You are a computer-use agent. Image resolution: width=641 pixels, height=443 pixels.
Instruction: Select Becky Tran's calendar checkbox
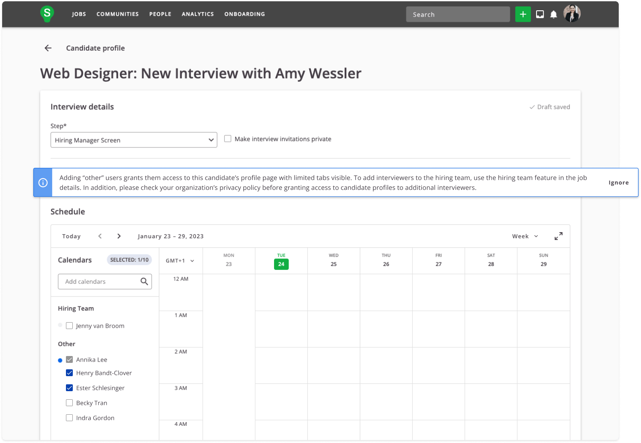[69, 403]
